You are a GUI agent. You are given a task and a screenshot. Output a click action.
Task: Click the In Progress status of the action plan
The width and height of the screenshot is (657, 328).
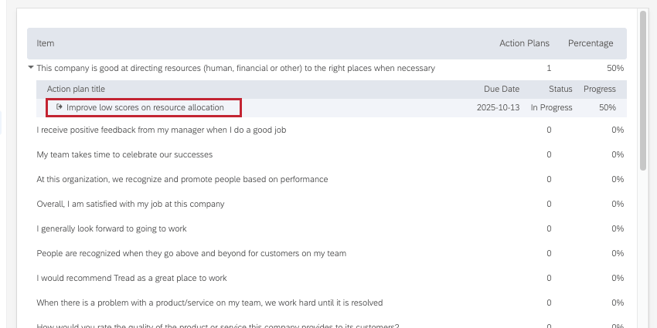tap(551, 107)
